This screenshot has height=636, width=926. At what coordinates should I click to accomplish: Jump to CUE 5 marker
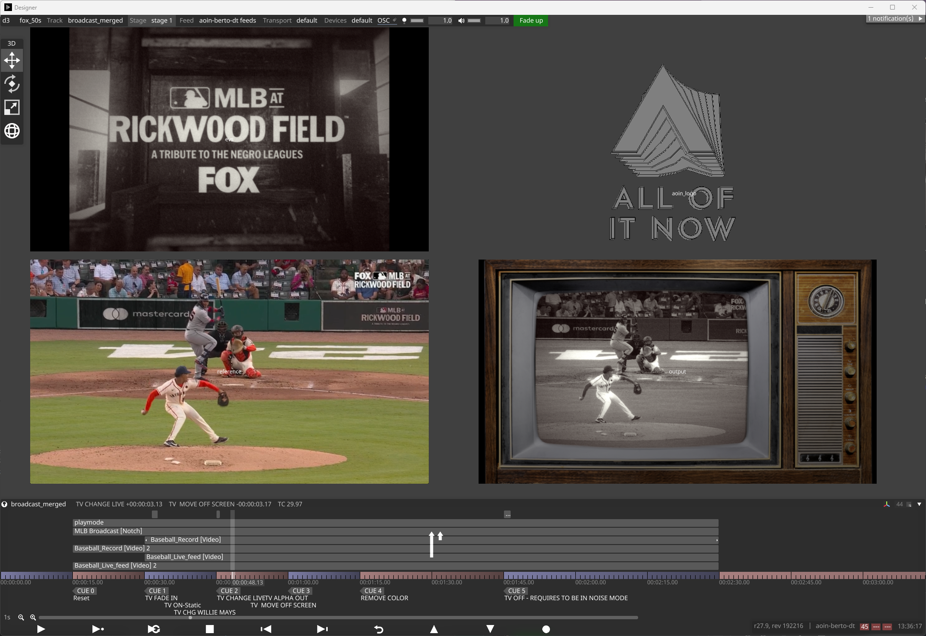[x=515, y=591]
